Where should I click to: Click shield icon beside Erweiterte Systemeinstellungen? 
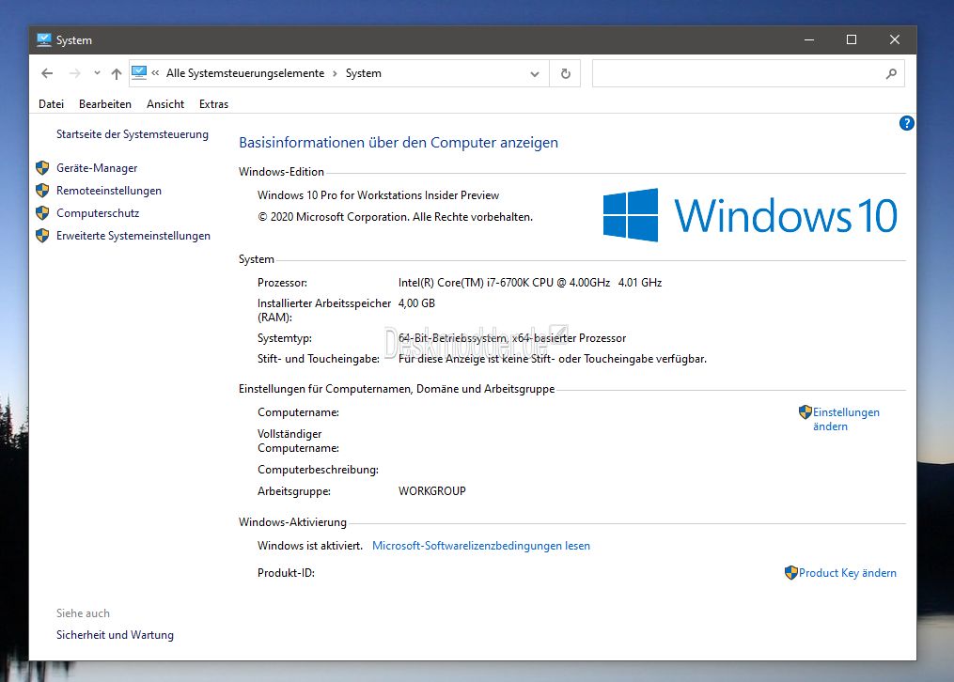click(42, 235)
